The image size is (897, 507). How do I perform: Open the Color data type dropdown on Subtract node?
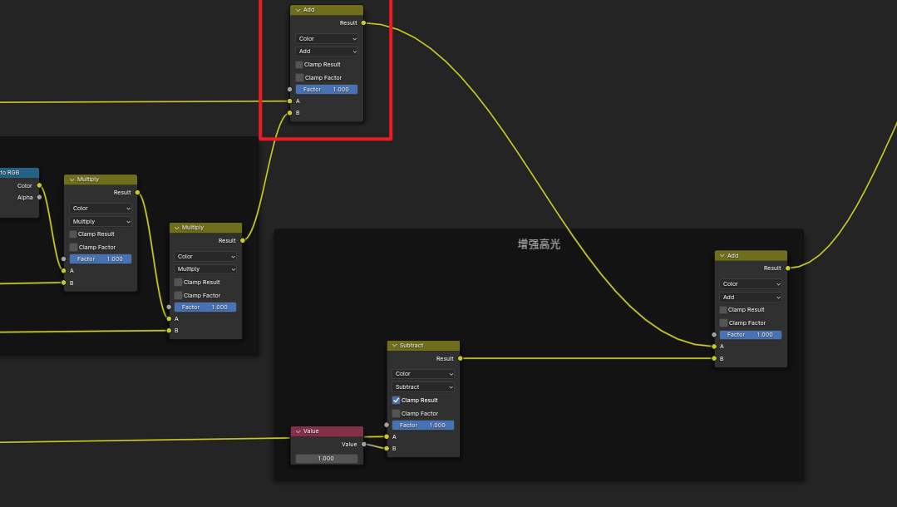point(423,374)
